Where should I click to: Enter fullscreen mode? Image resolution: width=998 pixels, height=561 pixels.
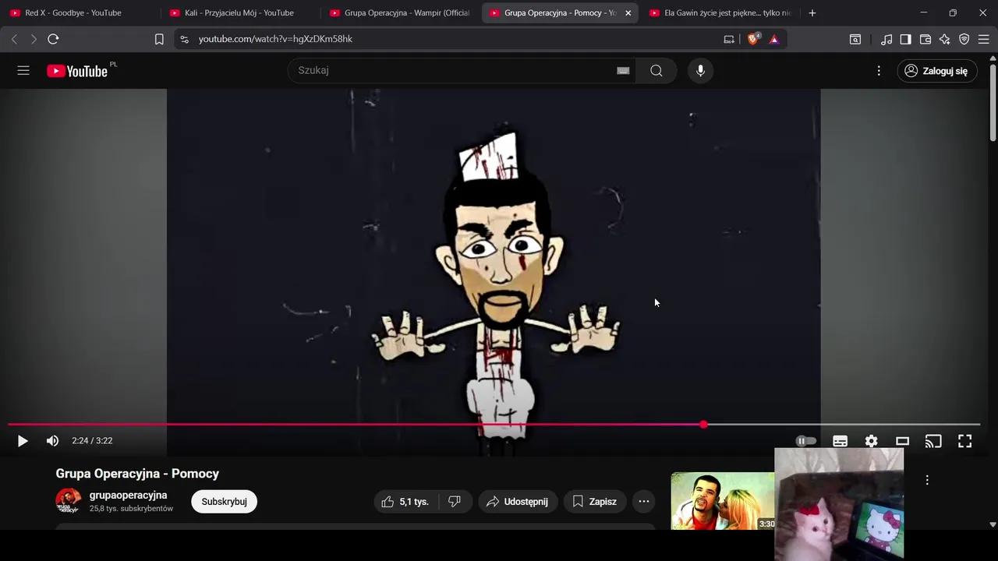(x=964, y=441)
